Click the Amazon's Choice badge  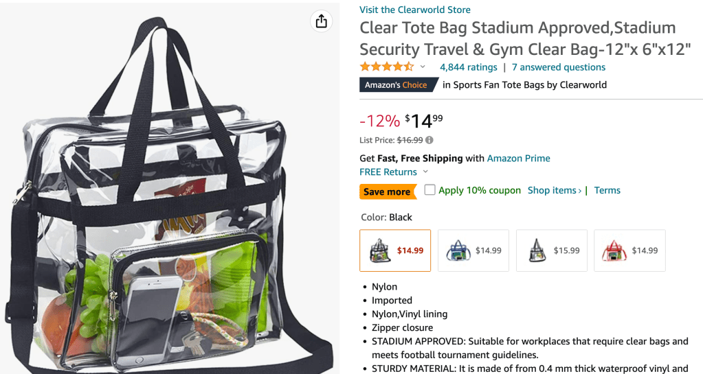click(x=396, y=85)
